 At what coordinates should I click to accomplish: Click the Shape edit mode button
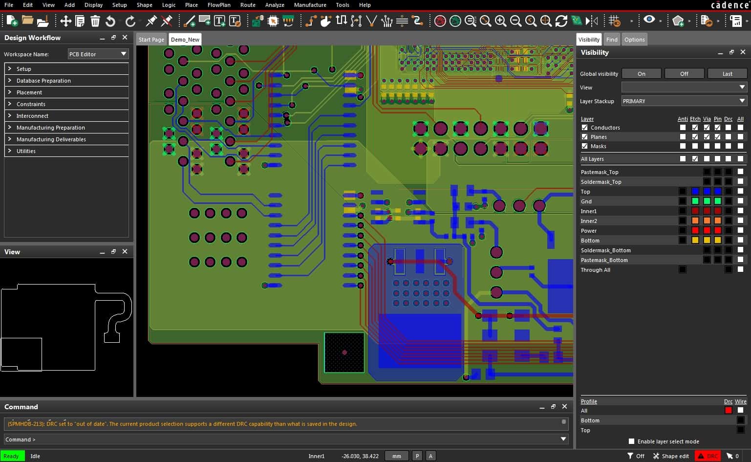[670, 456]
